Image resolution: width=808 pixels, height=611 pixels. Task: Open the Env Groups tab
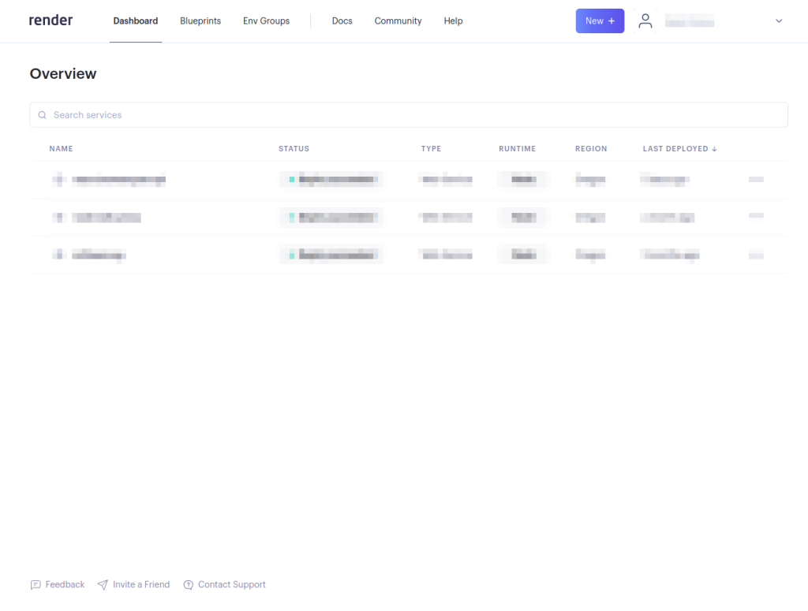pos(266,21)
